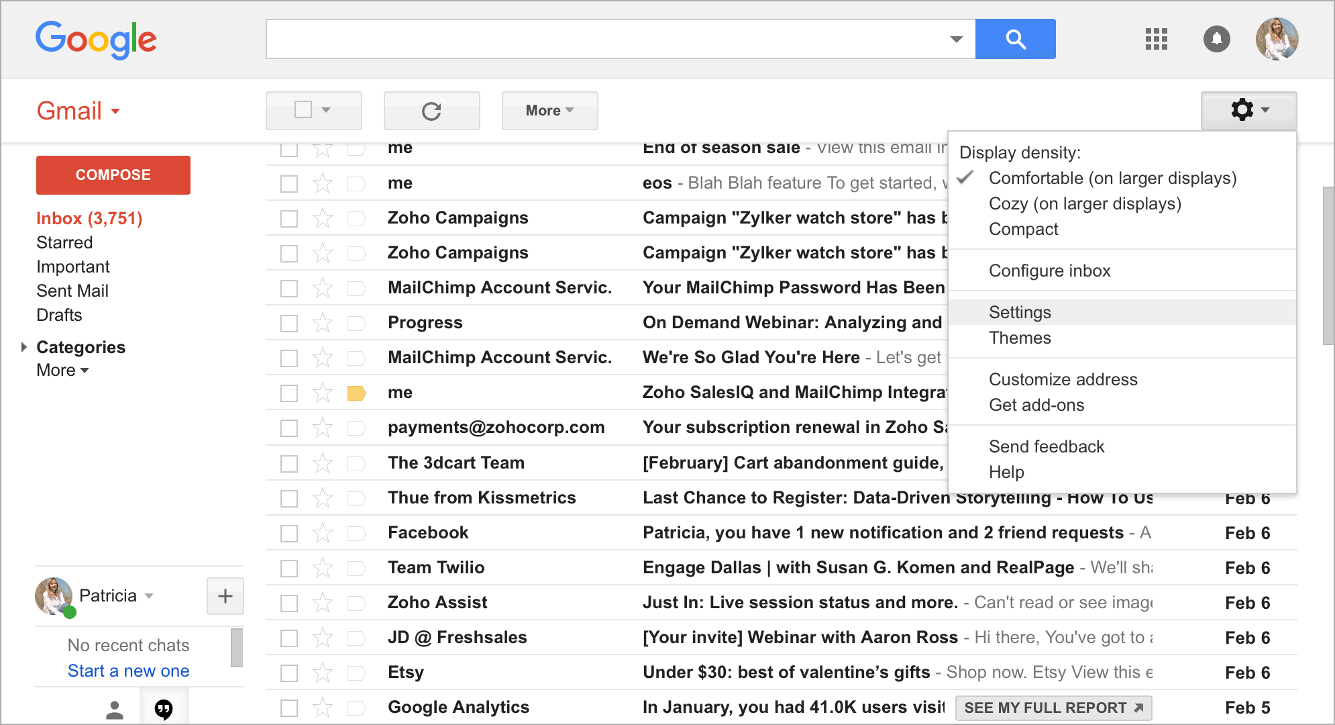Check the Etsy valentine's gifts email

coord(288,672)
